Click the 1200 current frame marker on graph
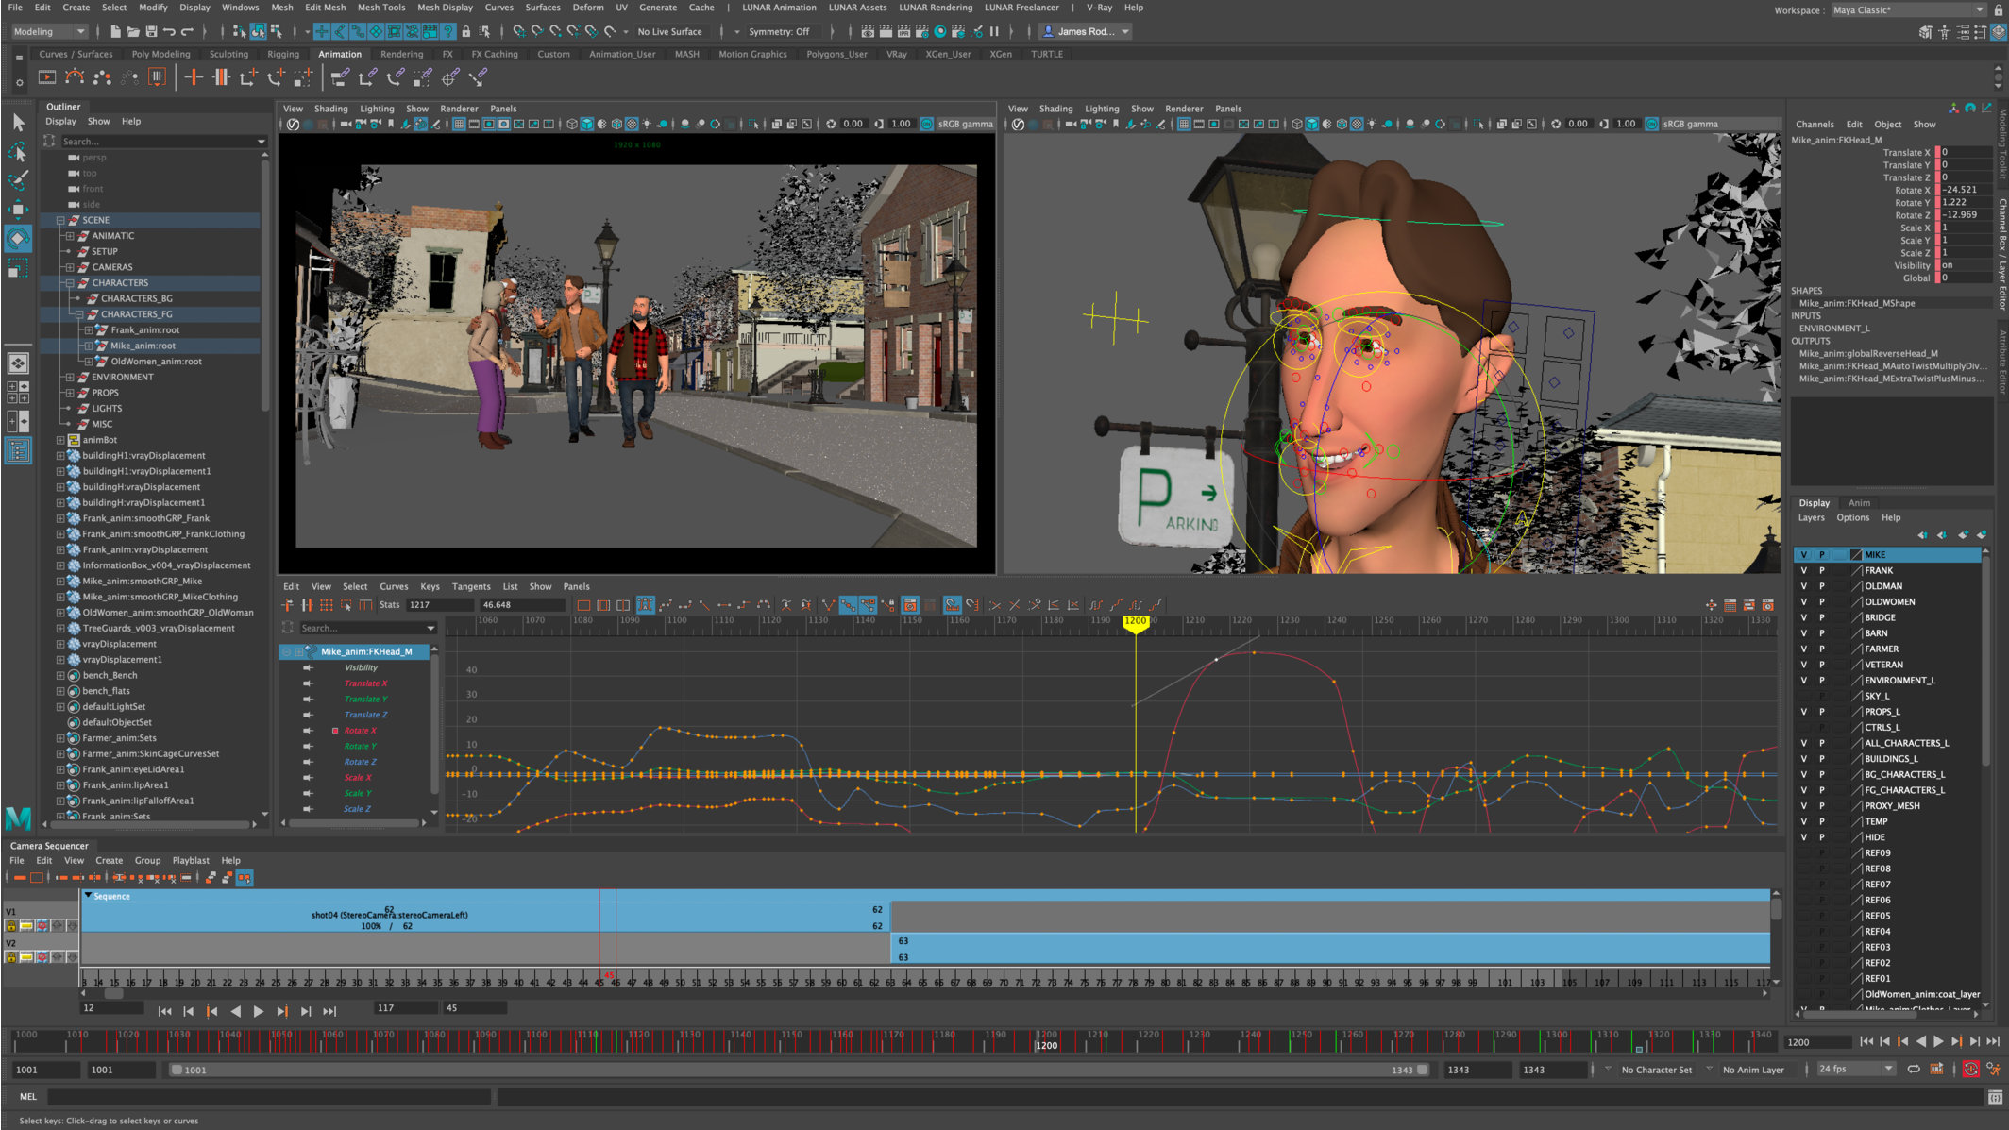This screenshot has height=1130, width=2009. click(x=1135, y=621)
